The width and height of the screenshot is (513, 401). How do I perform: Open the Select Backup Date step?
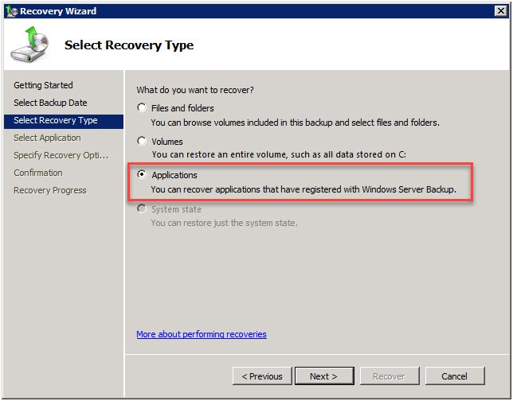pos(50,103)
